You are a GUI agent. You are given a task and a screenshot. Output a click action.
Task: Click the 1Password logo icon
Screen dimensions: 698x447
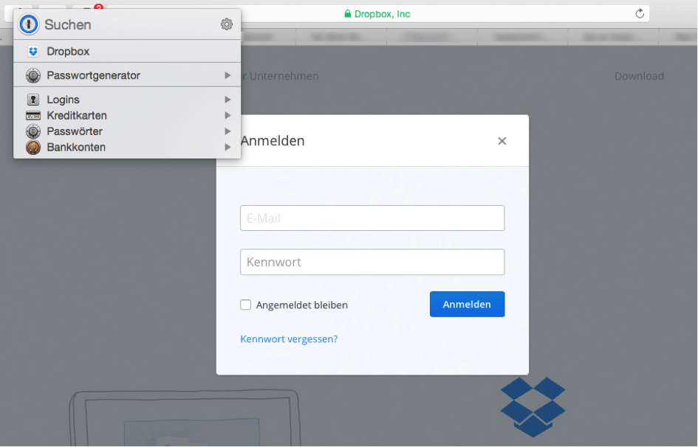(x=29, y=24)
